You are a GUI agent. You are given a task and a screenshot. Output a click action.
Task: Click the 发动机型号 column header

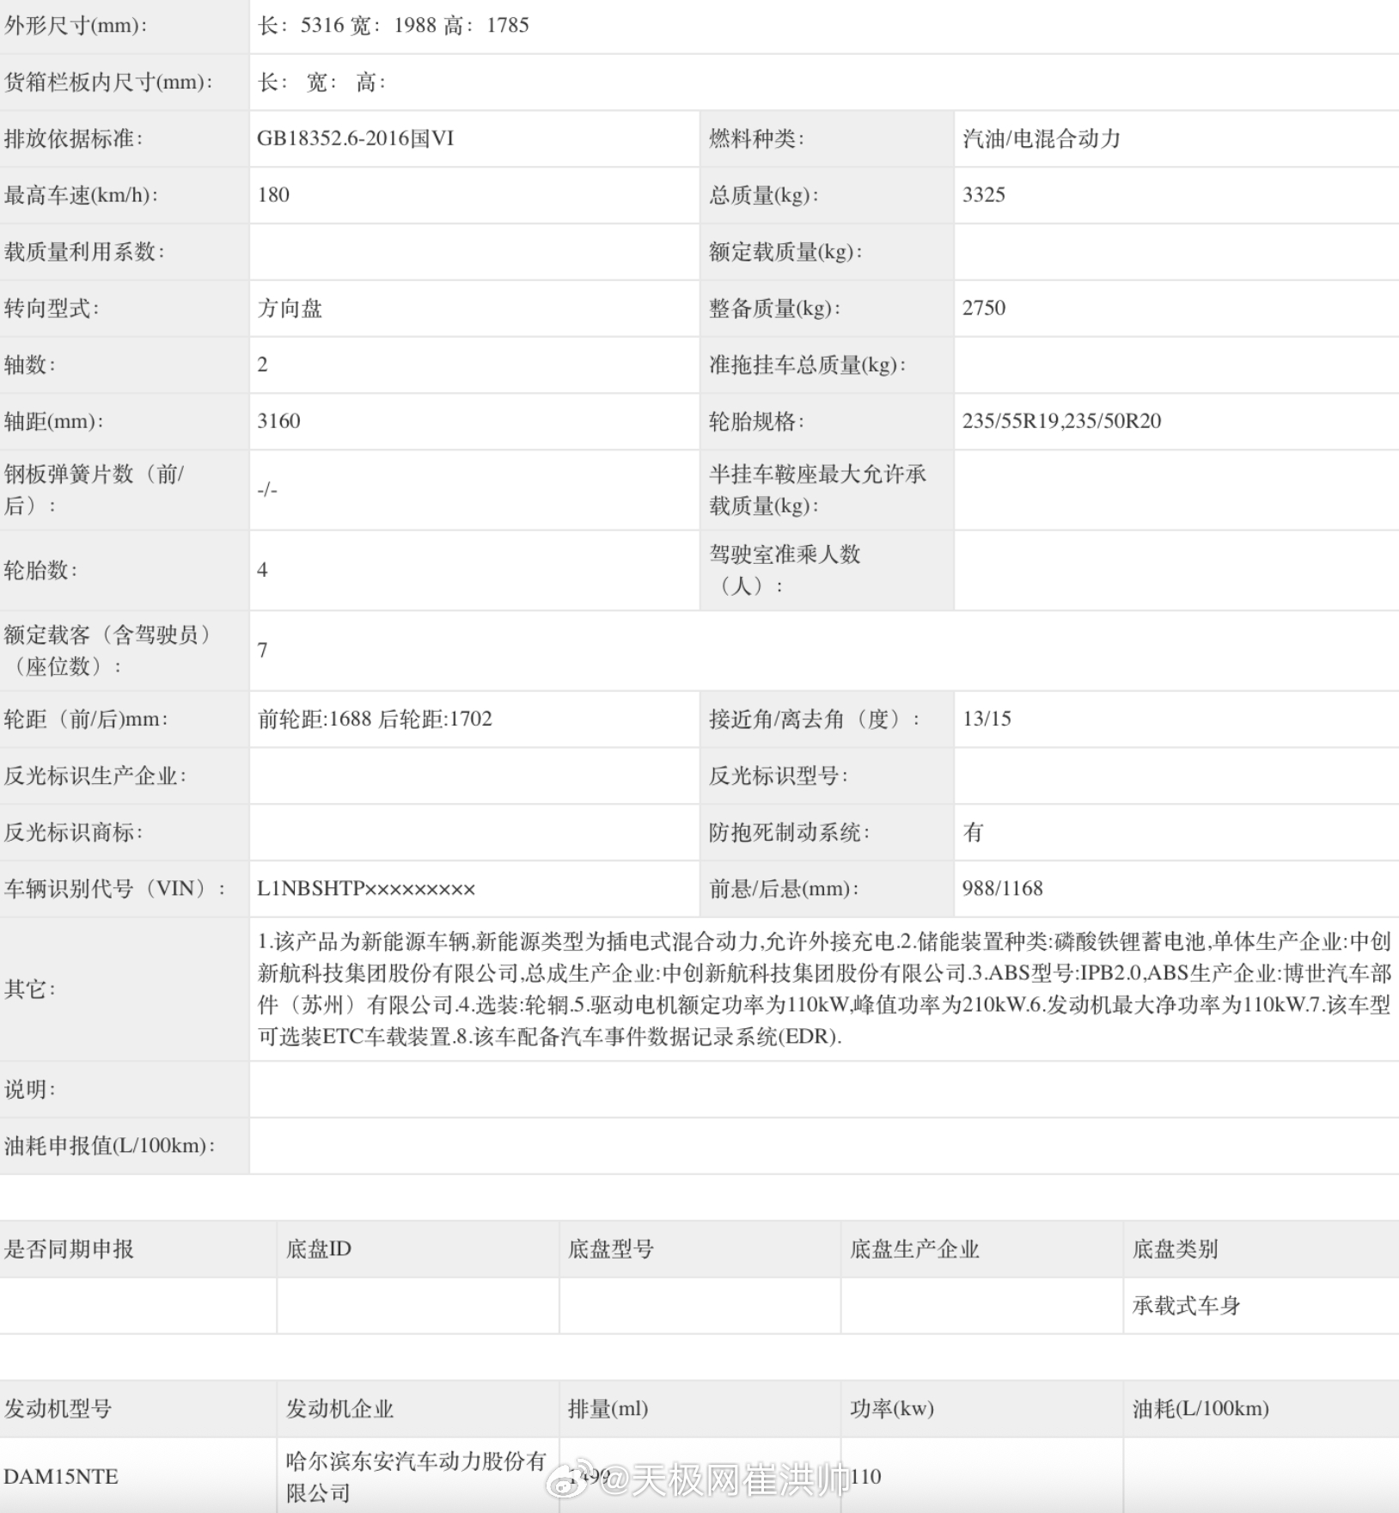58,1409
